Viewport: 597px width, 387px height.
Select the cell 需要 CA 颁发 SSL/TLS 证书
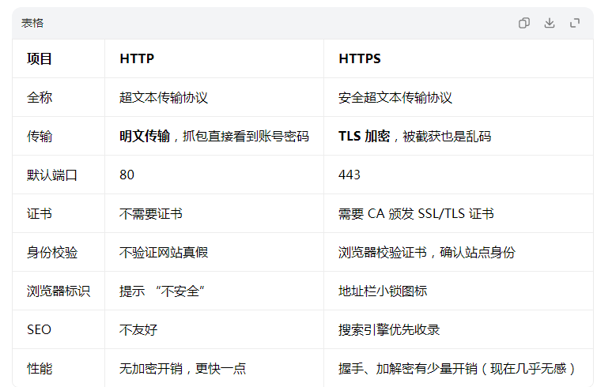pos(416,214)
